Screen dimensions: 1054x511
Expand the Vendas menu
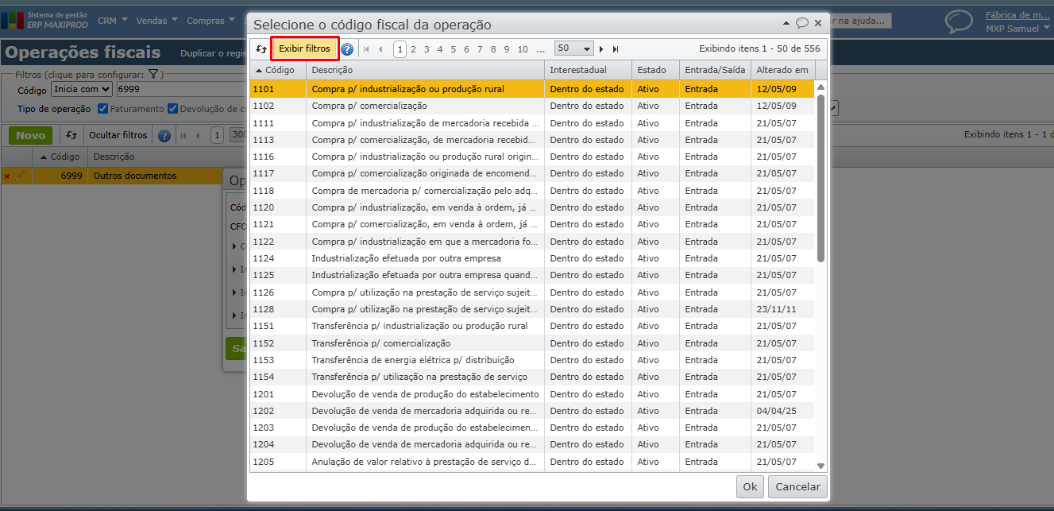point(156,21)
